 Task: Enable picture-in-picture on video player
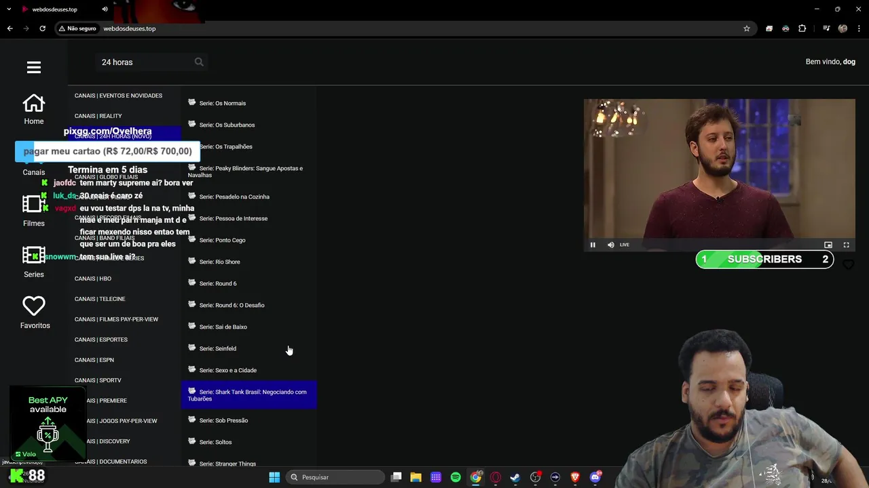828,245
